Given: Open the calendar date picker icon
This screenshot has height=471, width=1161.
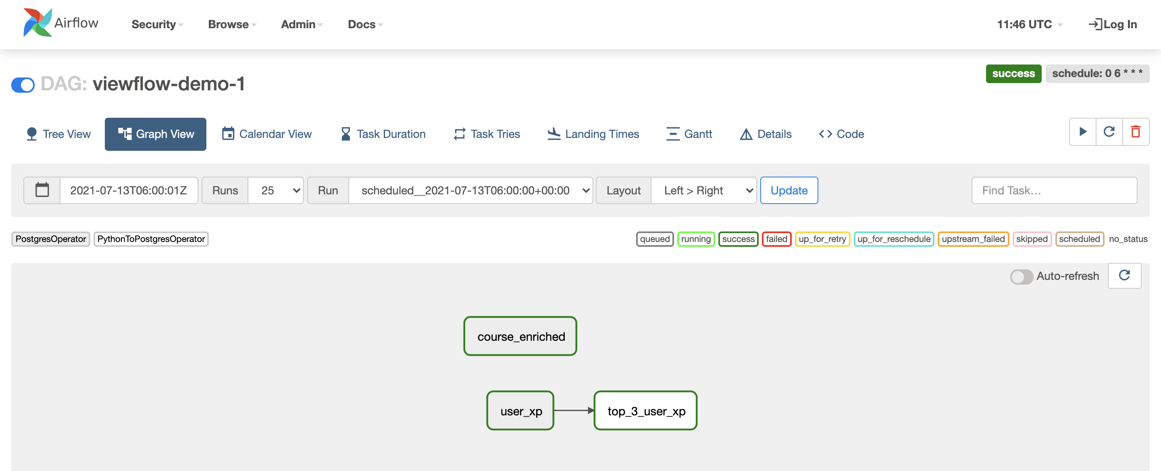Looking at the screenshot, I should point(42,190).
